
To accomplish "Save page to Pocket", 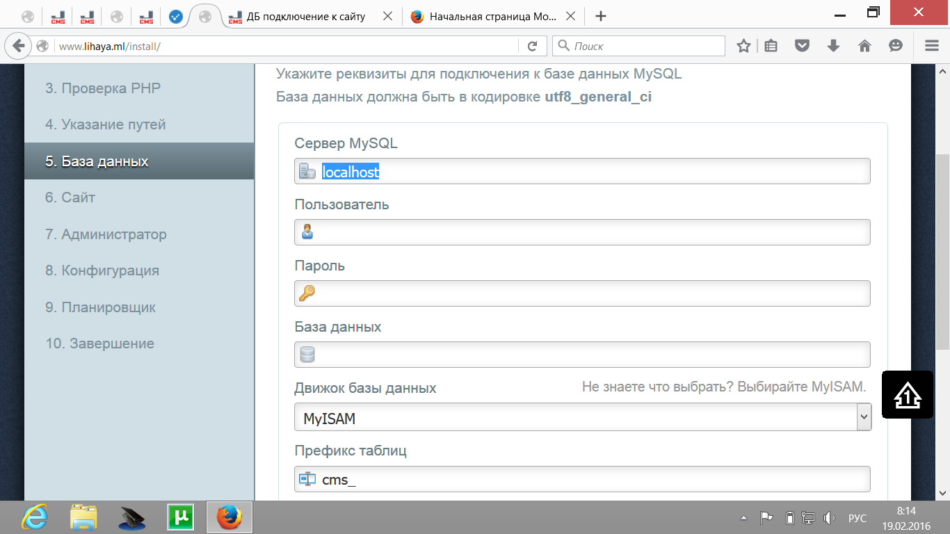I will pyautogui.click(x=802, y=46).
